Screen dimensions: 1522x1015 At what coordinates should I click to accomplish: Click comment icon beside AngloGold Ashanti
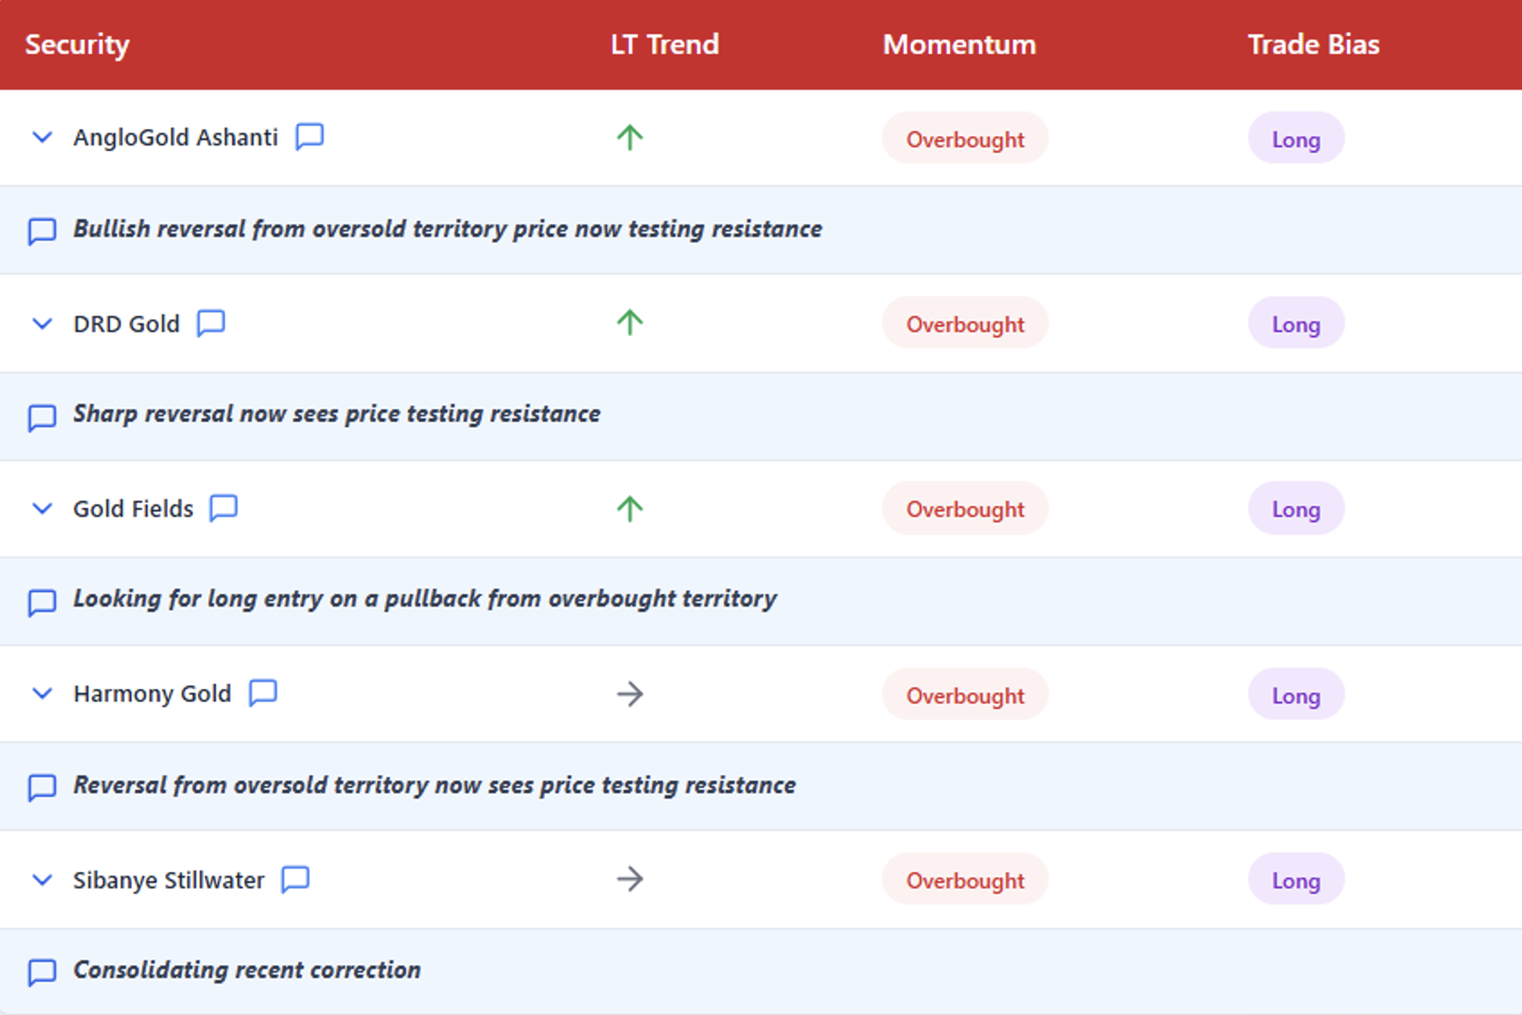pos(310,137)
